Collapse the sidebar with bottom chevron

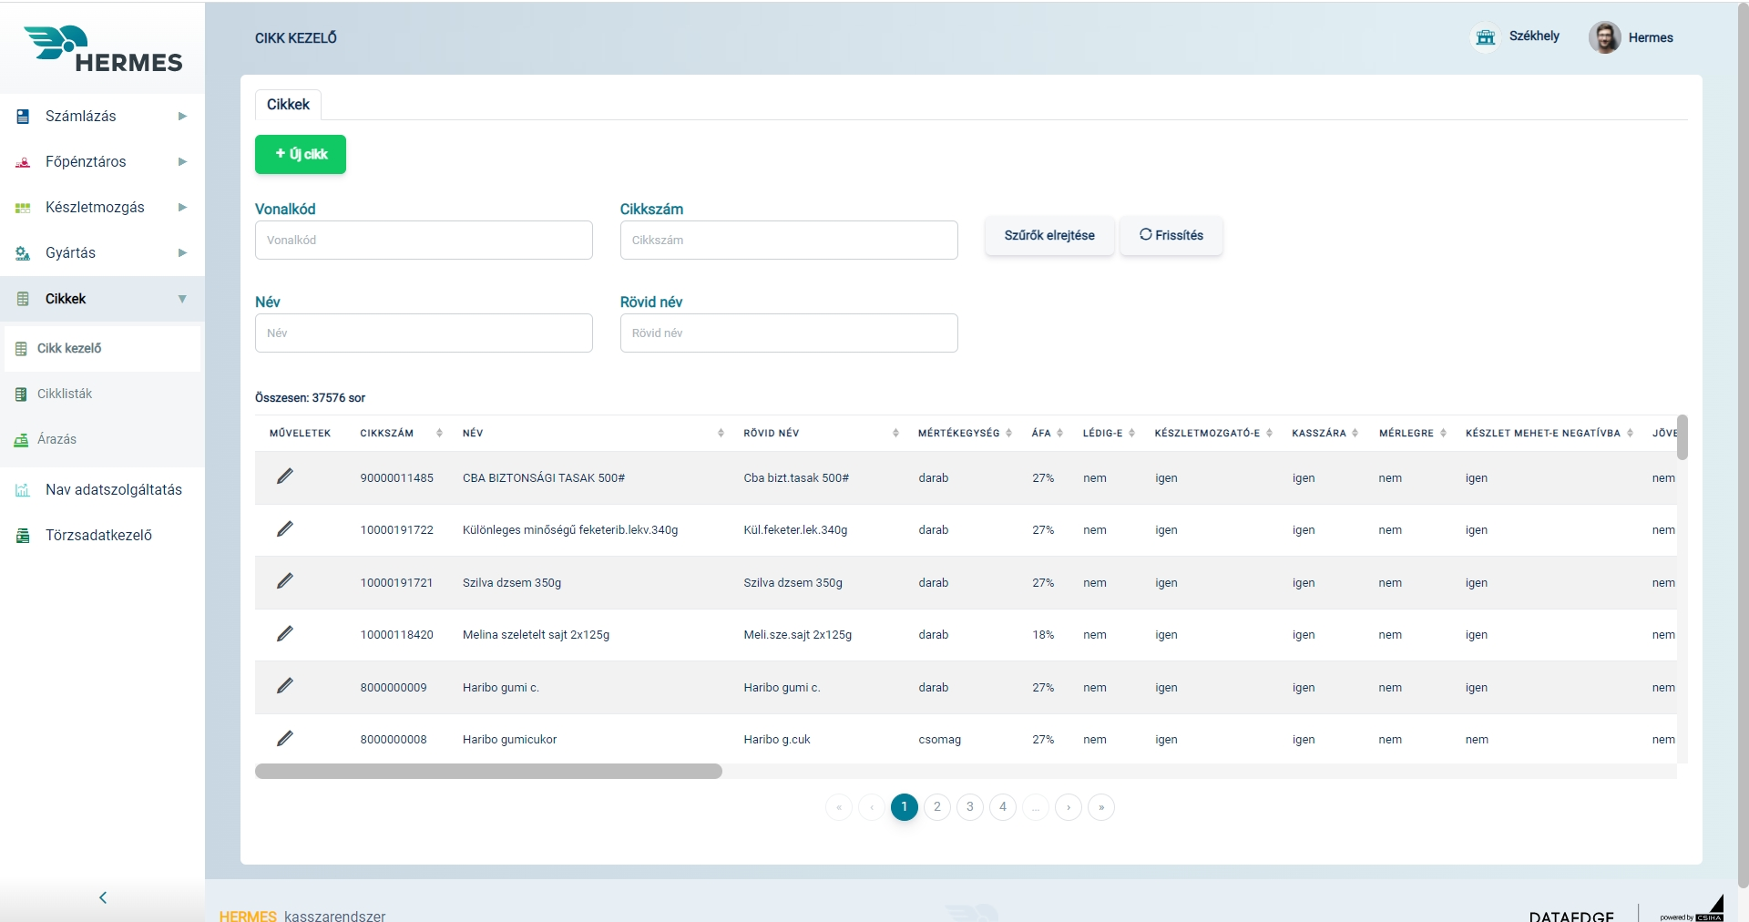pos(103,897)
